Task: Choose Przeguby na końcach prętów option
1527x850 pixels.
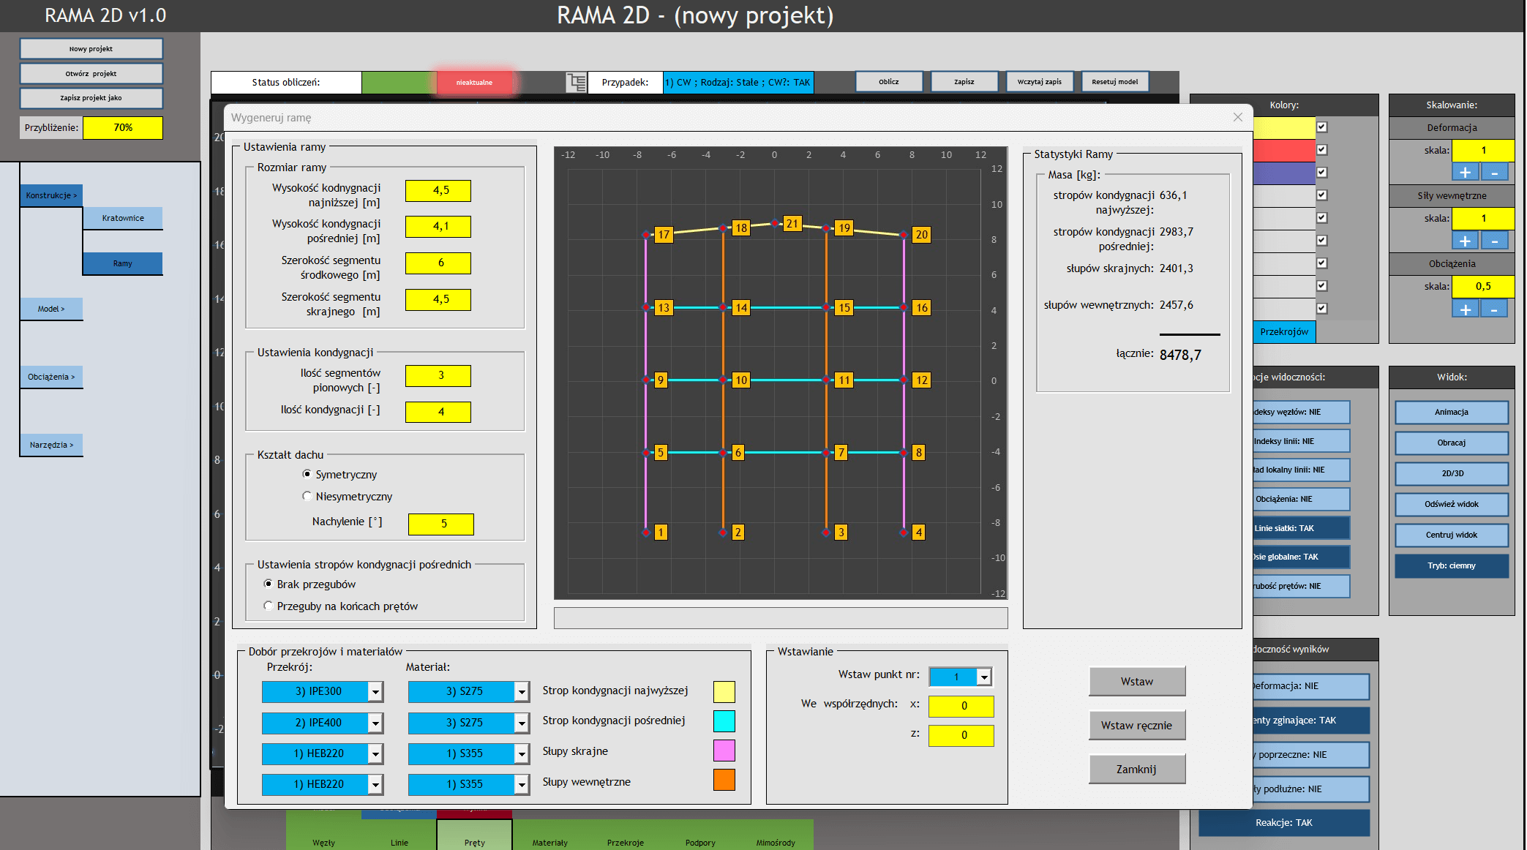Action: click(269, 606)
